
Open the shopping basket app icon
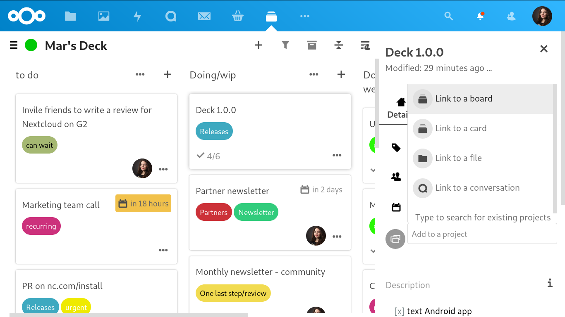tap(238, 16)
